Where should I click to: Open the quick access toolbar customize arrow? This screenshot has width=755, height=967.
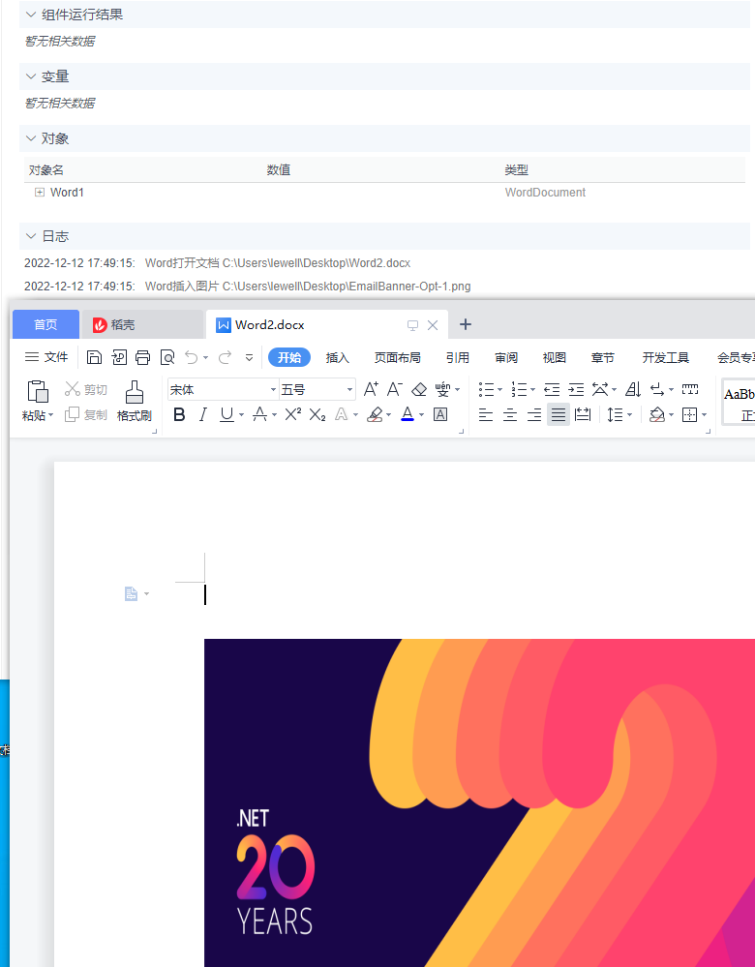point(249,358)
